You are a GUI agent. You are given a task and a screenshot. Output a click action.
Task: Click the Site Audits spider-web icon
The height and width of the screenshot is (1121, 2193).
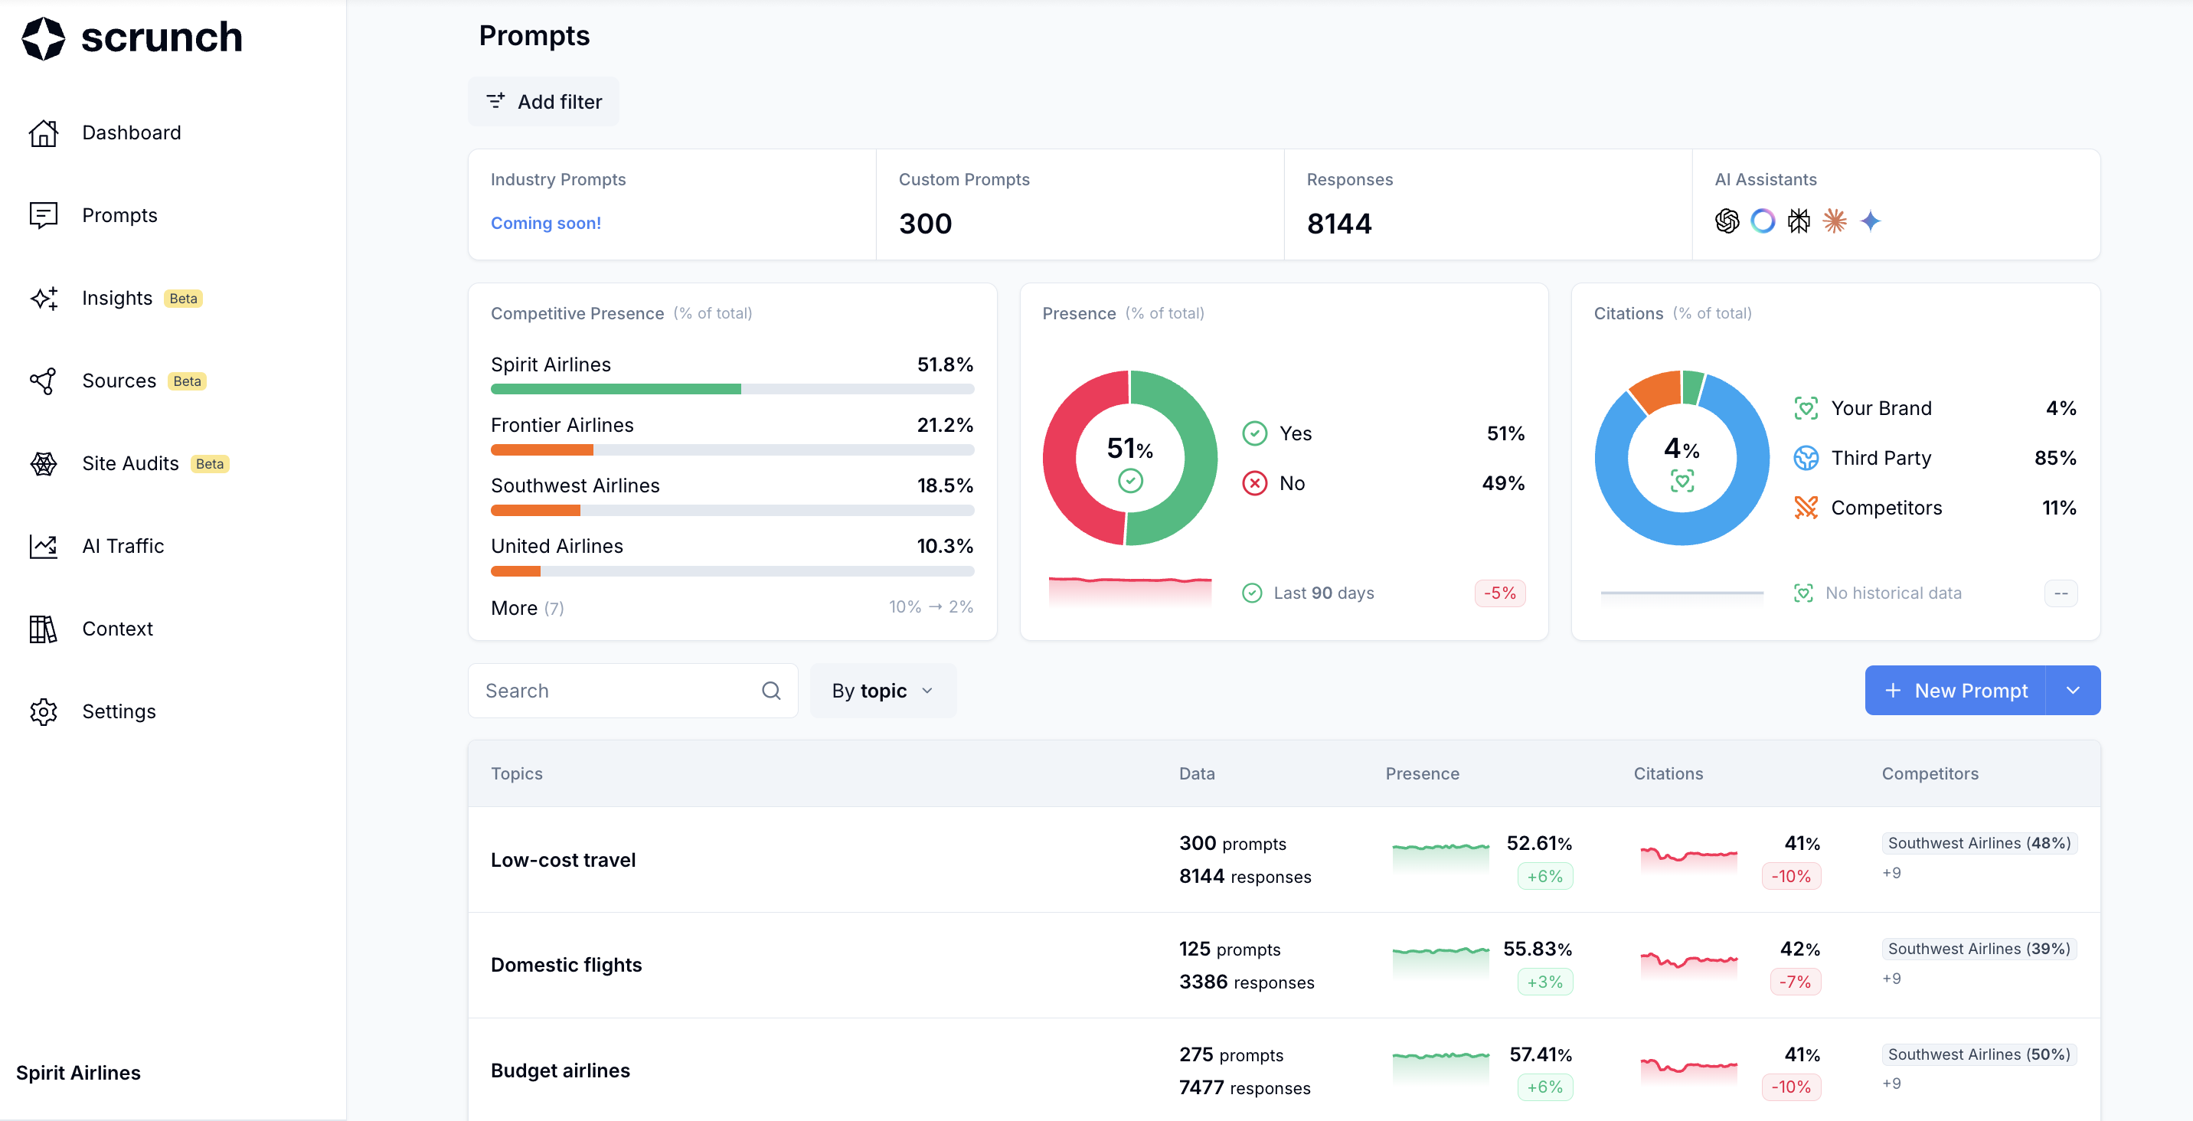coord(44,463)
